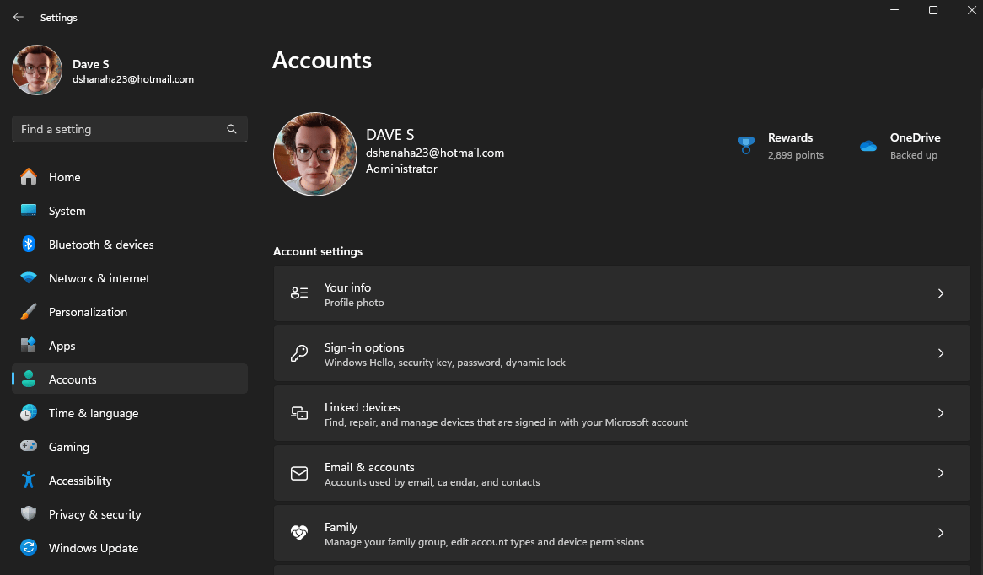Image resolution: width=983 pixels, height=575 pixels.
Task: Click the OneDrive cloud icon
Action: click(868, 146)
